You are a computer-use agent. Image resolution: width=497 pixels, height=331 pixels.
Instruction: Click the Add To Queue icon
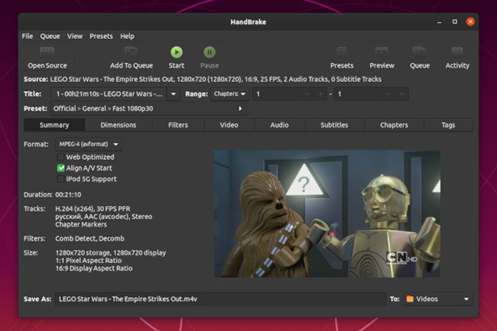[x=131, y=53]
